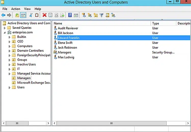Expand the CEO organizational unit

(x=9, y=42)
